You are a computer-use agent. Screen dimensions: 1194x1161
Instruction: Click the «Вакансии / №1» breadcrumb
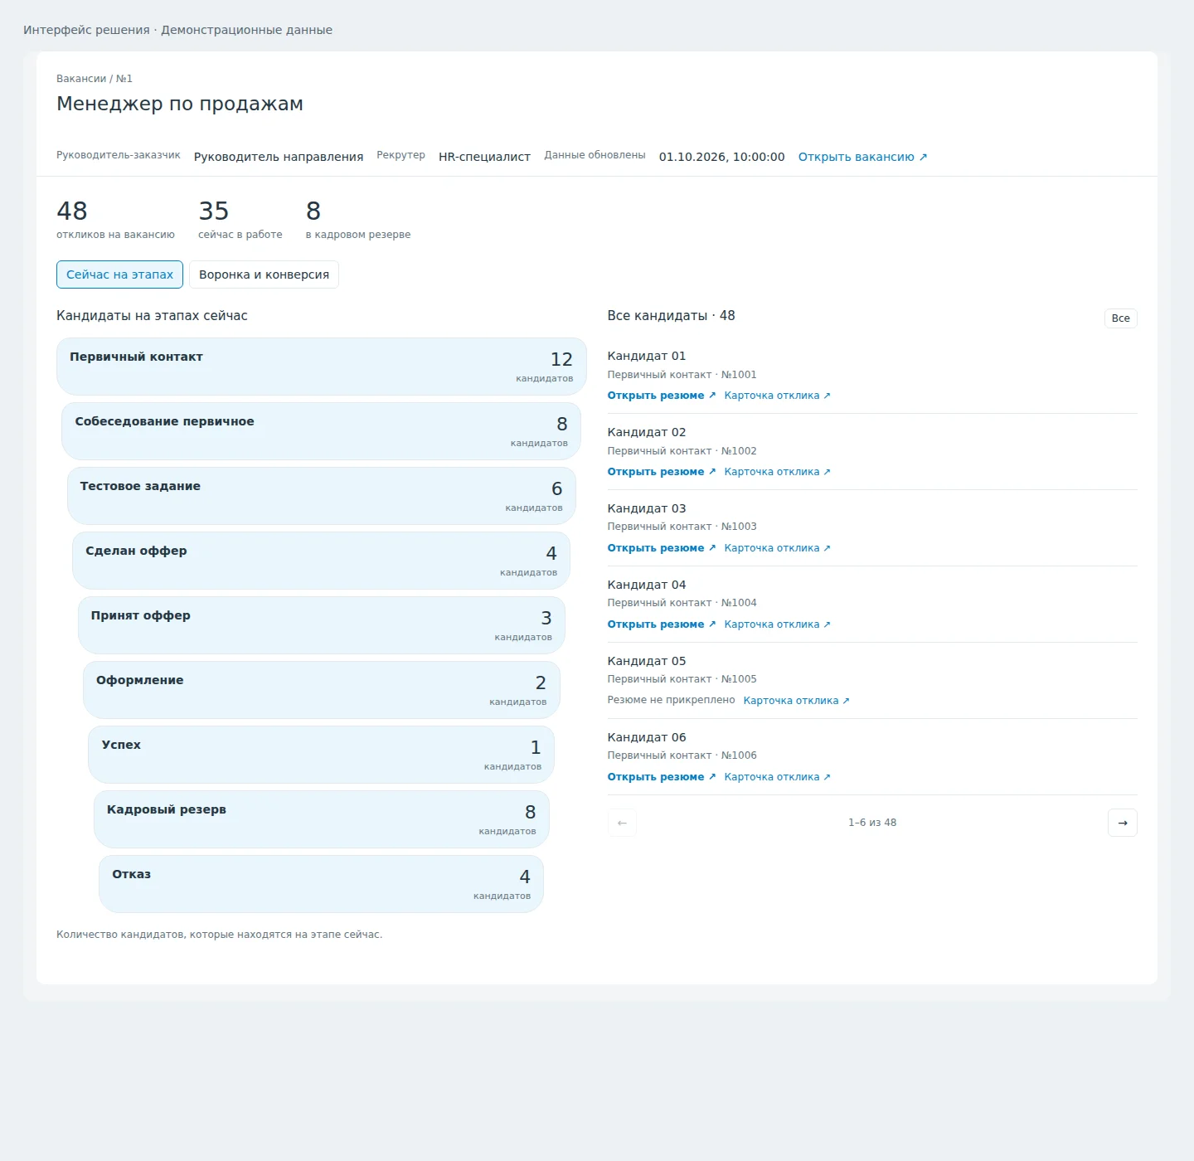pos(95,79)
